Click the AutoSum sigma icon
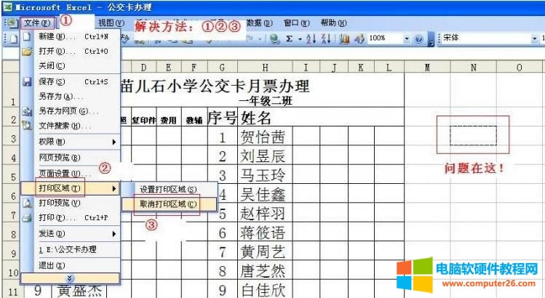545x298 pixels. tap(288, 39)
